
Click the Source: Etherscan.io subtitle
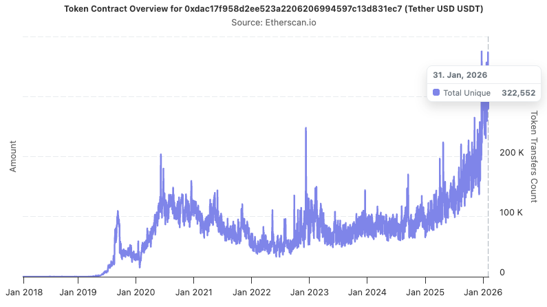[273, 22]
